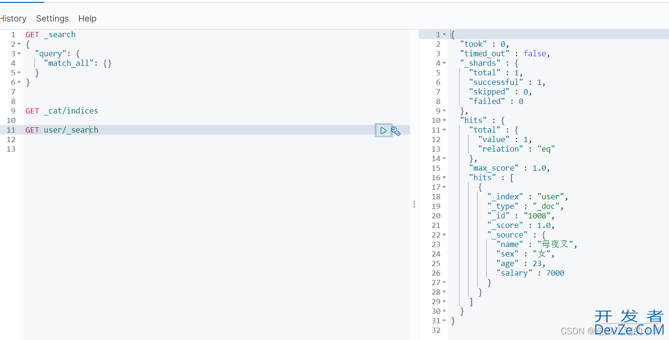Image resolution: width=669 pixels, height=340 pixels.
Task: Click the "GET _cat/indices" request line
Action: coord(62,111)
